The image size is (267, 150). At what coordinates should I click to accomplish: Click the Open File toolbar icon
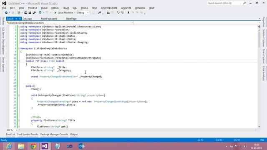(x=25, y=13)
